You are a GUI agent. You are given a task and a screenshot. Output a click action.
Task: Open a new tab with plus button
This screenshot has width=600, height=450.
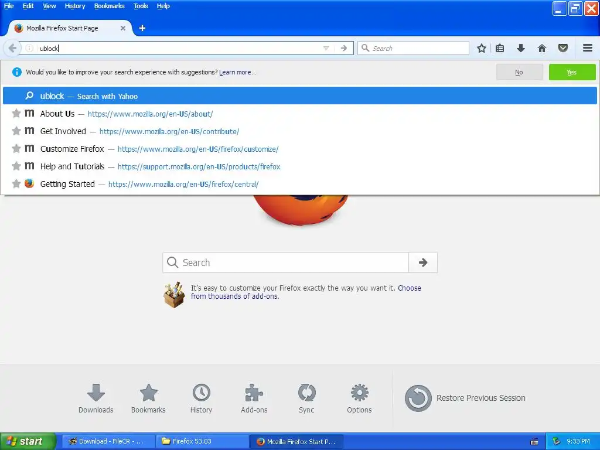pyautogui.click(x=142, y=28)
